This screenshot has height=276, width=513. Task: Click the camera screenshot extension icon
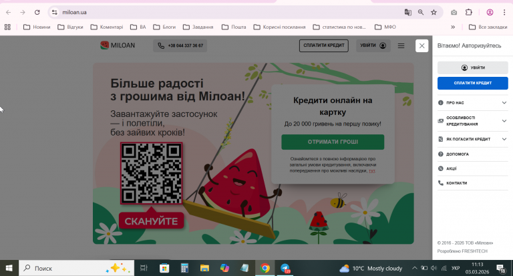click(x=454, y=13)
